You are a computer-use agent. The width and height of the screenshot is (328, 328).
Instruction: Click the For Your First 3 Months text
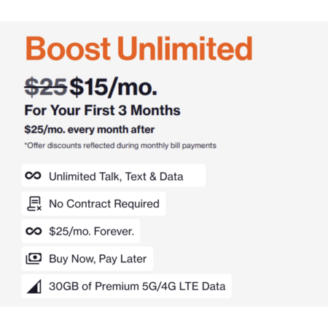click(x=102, y=110)
